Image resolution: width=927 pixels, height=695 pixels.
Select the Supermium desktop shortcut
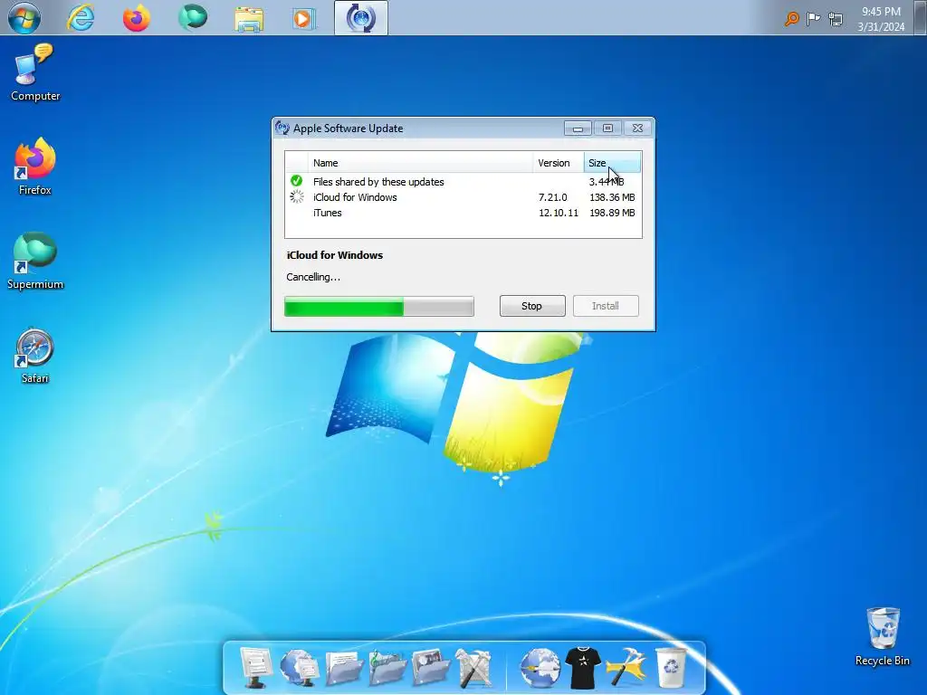tap(35, 261)
